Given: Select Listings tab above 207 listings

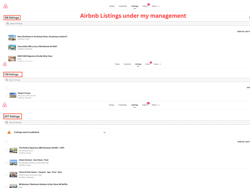Looking at the screenshot, I should coord(134,105).
